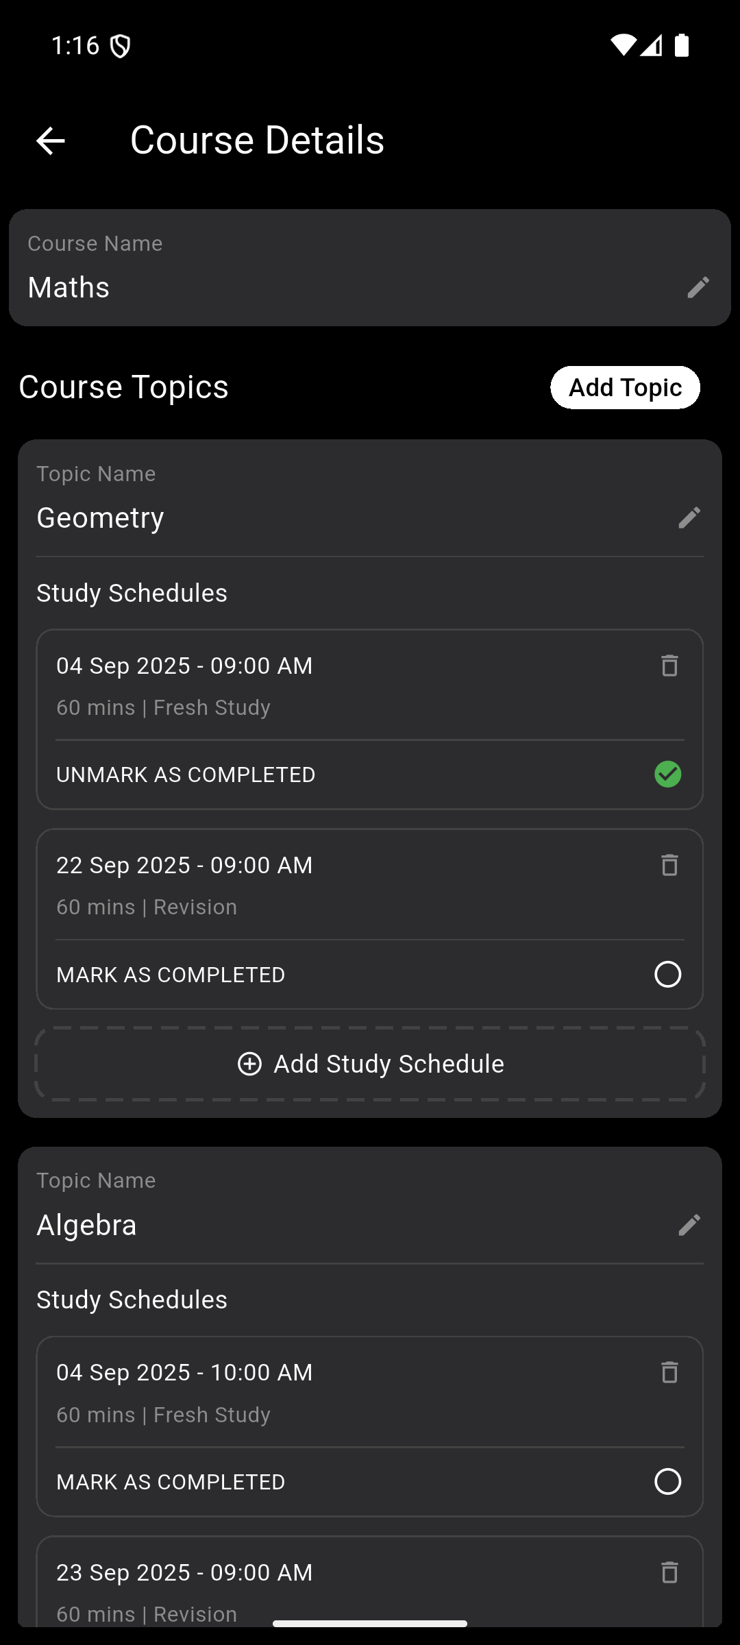Click the UNMARK AS COMPLETED label
The height and width of the screenshot is (1645, 740).
(186, 775)
